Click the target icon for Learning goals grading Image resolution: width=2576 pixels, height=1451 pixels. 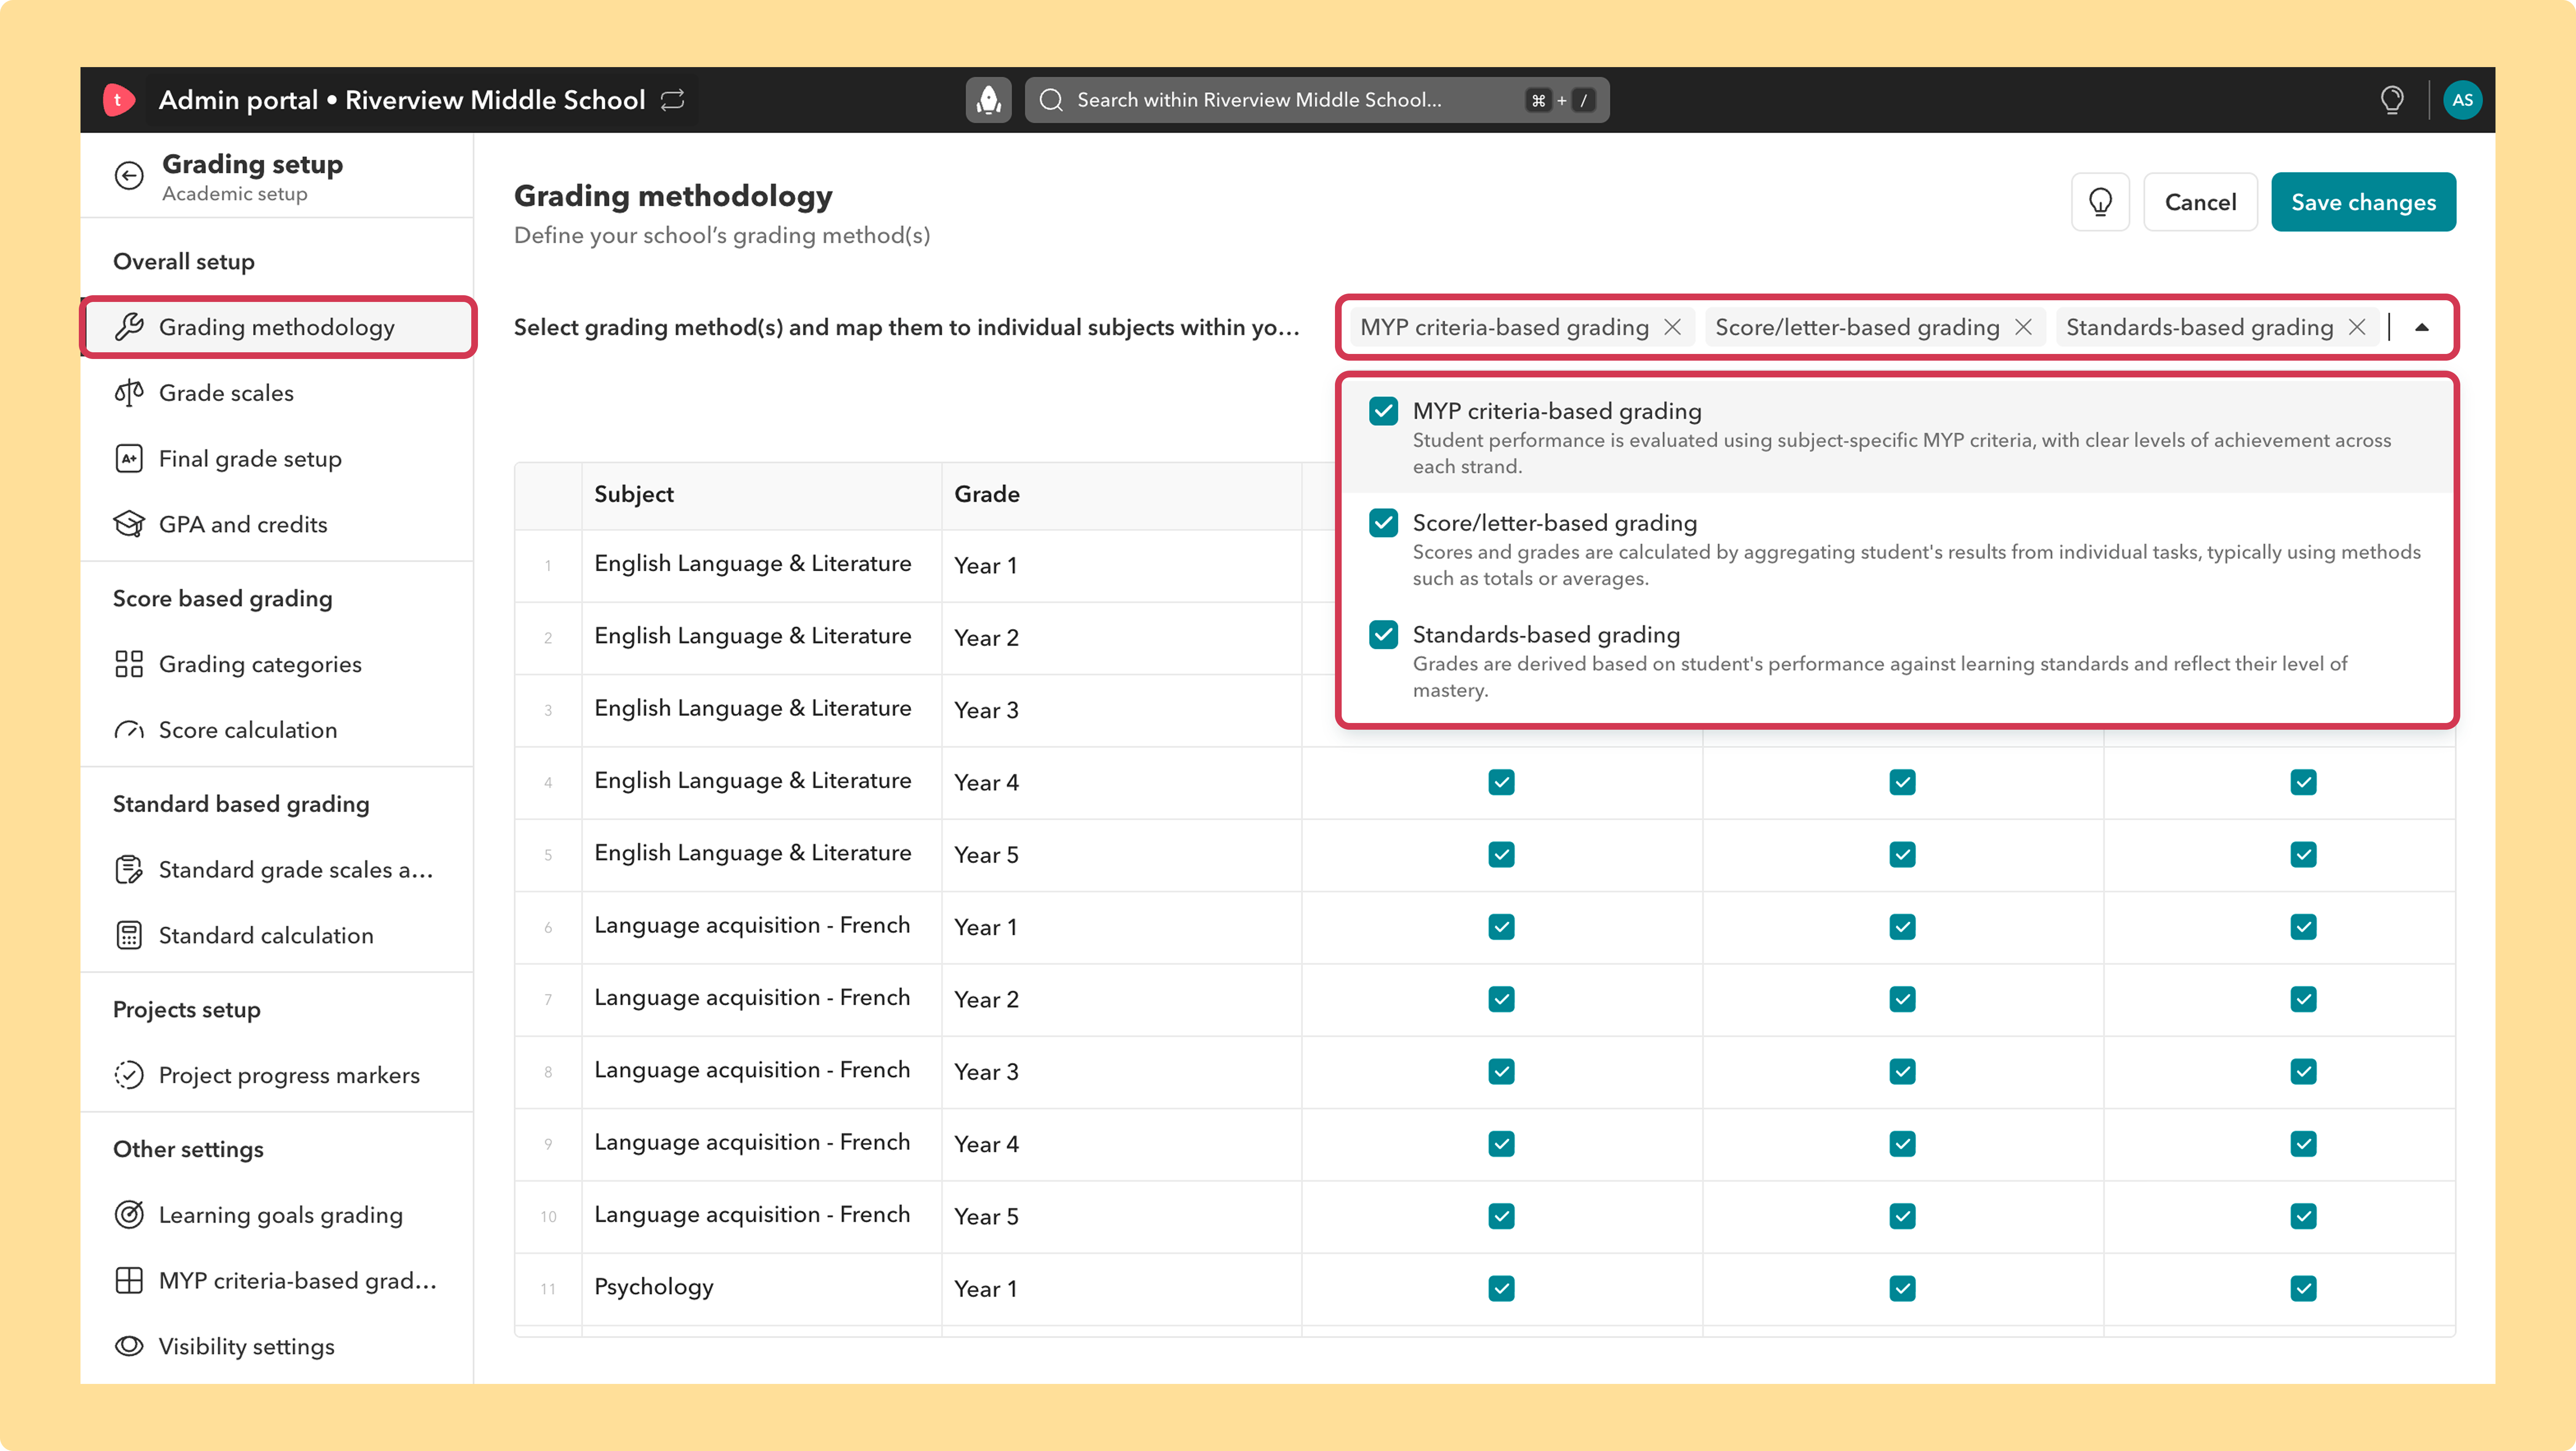click(129, 1215)
